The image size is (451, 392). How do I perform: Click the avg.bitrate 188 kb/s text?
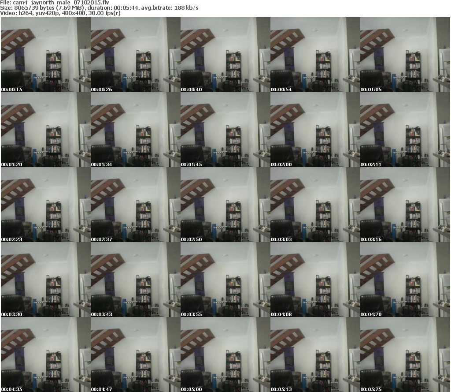tap(170, 8)
